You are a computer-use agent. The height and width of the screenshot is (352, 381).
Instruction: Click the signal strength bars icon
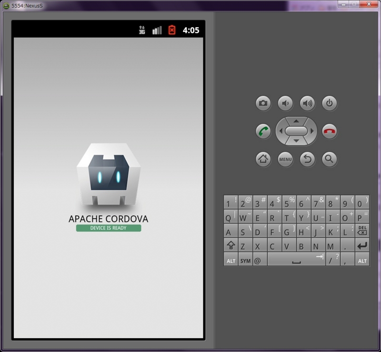point(157,30)
